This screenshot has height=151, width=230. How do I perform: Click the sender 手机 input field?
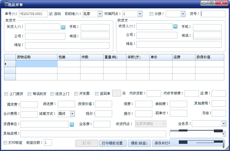(x=95, y=27)
